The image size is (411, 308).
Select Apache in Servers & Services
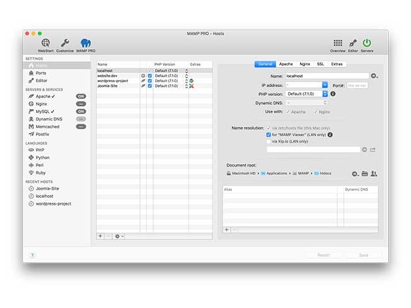42,97
